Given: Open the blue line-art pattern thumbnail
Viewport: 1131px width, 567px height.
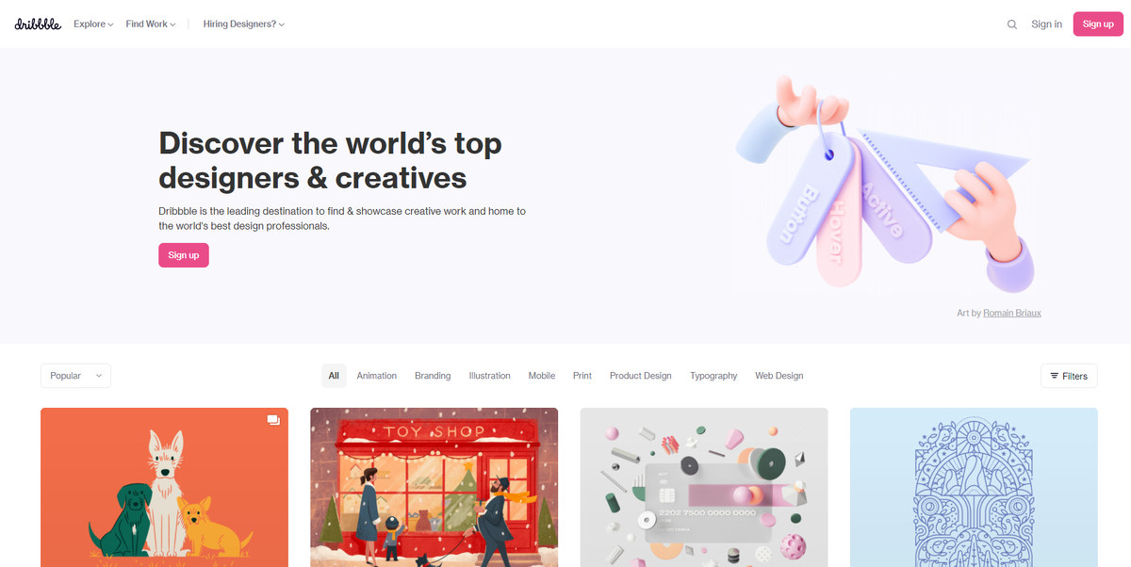Looking at the screenshot, I should 974,487.
